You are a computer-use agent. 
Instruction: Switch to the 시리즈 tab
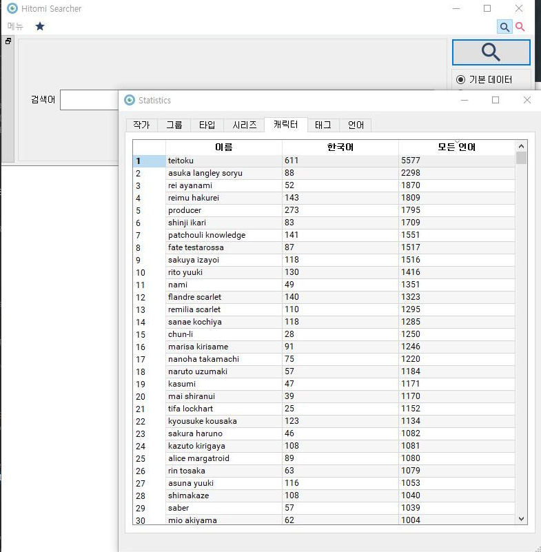244,125
